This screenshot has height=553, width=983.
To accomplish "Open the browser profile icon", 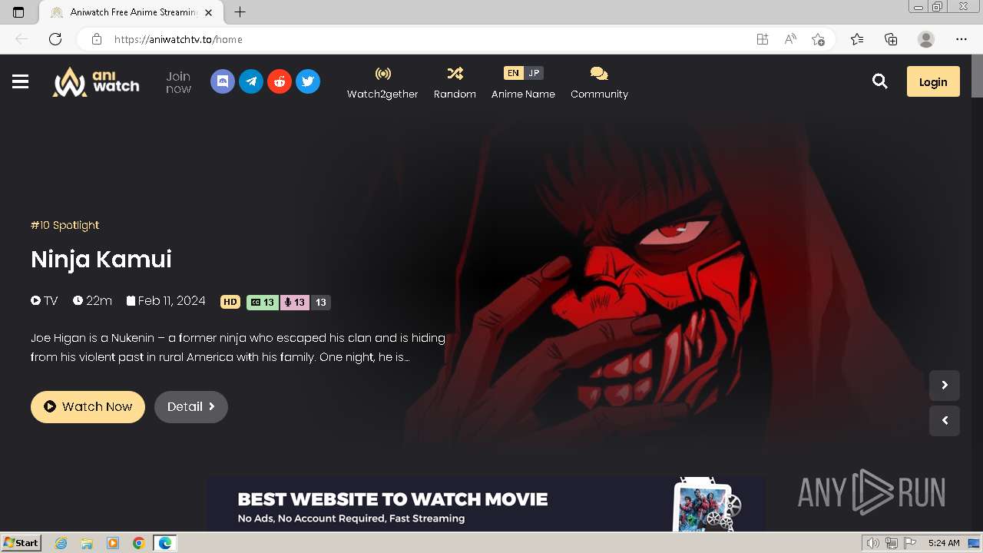I will (926, 39).
